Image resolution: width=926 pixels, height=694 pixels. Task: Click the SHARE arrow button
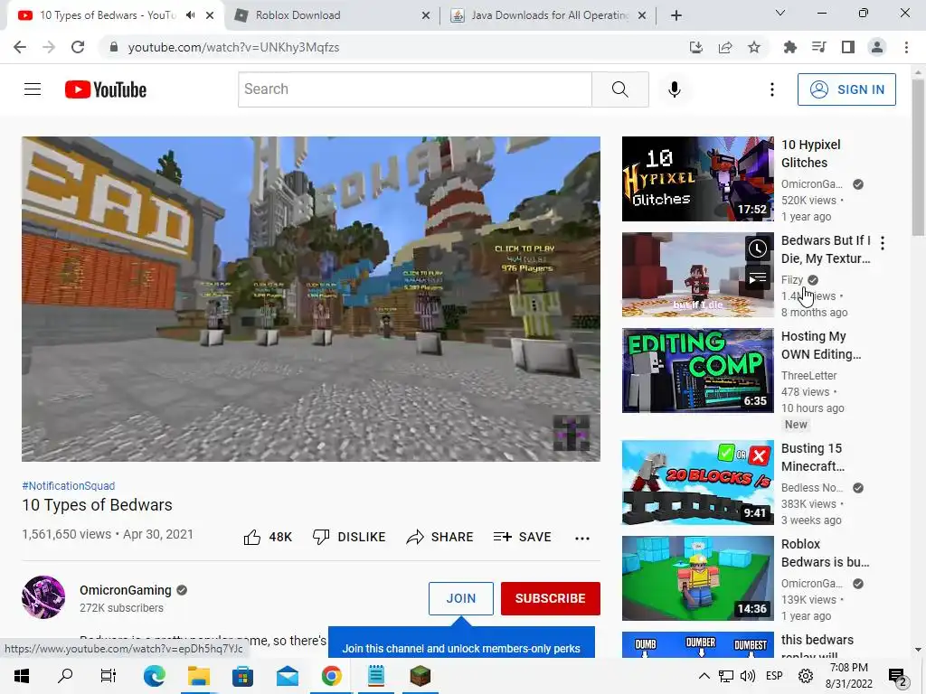440,537
